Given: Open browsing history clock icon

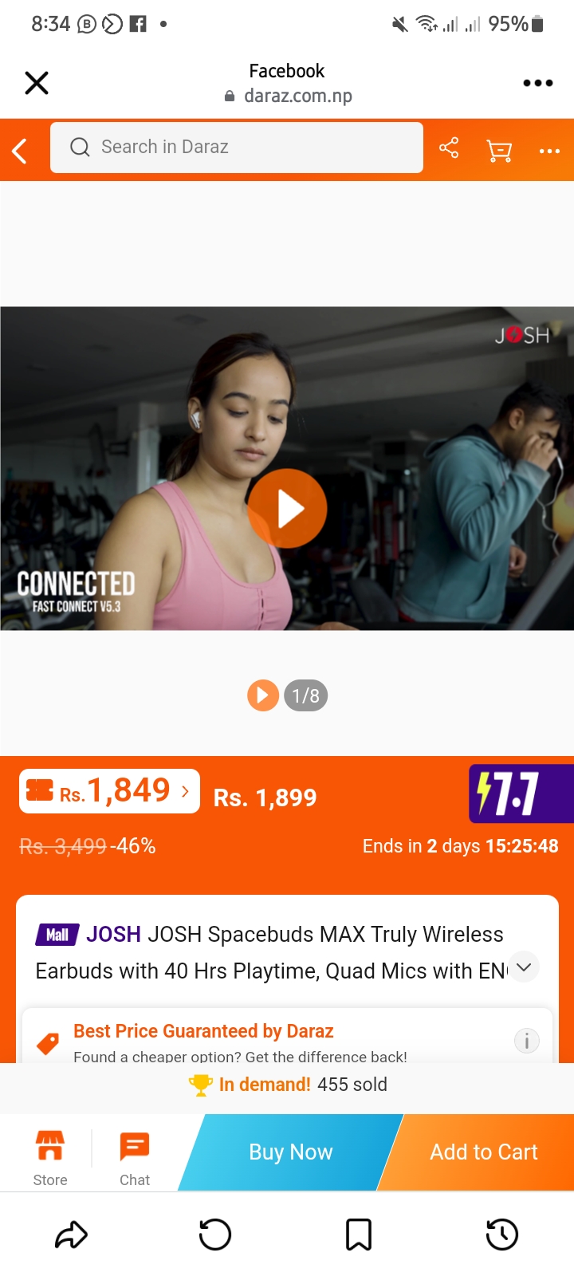Looking at the screenshot, I should [x=502, y=1235].
